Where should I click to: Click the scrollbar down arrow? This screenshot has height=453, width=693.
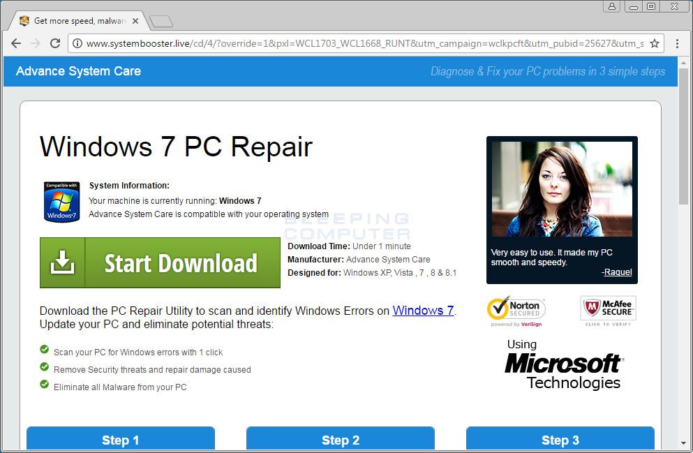pyautogui.click(x=684, y=443)
